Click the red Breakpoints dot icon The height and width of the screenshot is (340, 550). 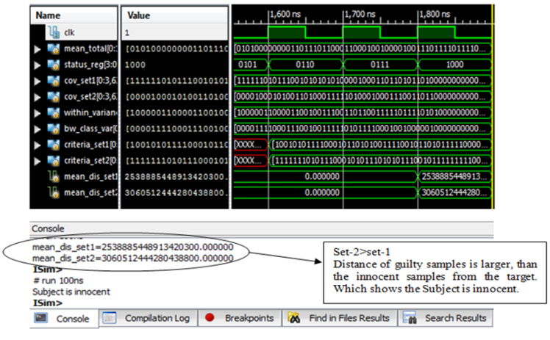(x=210, y=318)
